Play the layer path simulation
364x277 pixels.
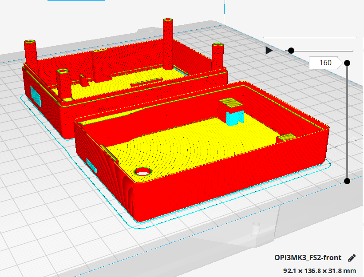click(x=269, y=51)
